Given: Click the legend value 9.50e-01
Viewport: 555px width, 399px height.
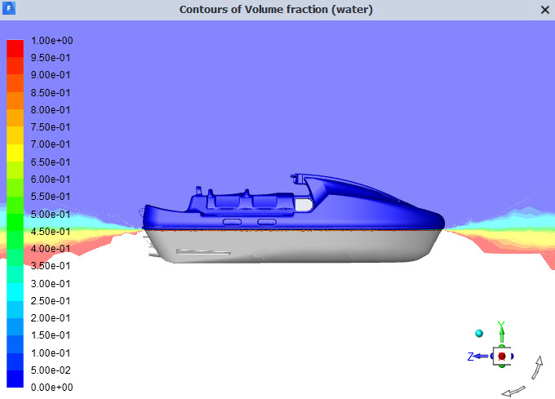Looking at the screenshot, I should 51,58.
